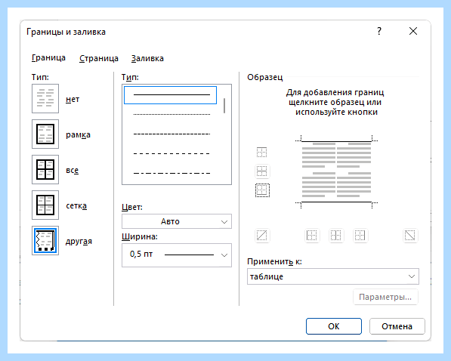Viewport: 451px width, 361px height.
Task: Click the 'все' text label
Action: [x=73, y=170]
